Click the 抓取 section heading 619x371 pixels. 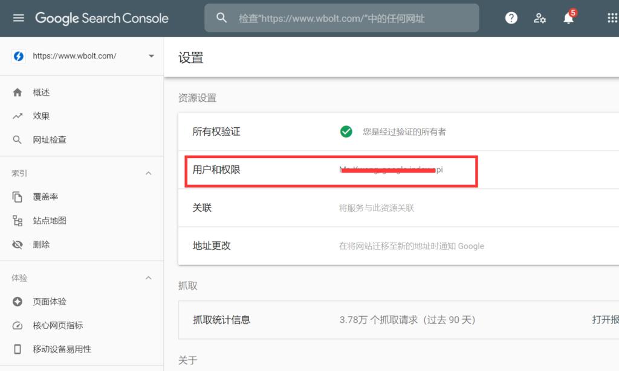pyautogui.click(x=188, y=285)
